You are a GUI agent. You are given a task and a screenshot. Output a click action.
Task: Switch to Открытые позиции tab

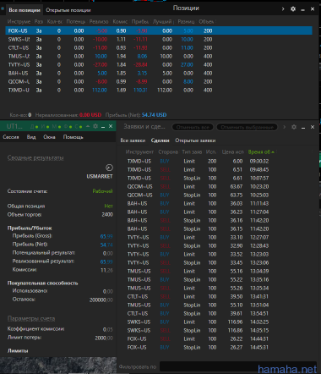tap(68, 10)
